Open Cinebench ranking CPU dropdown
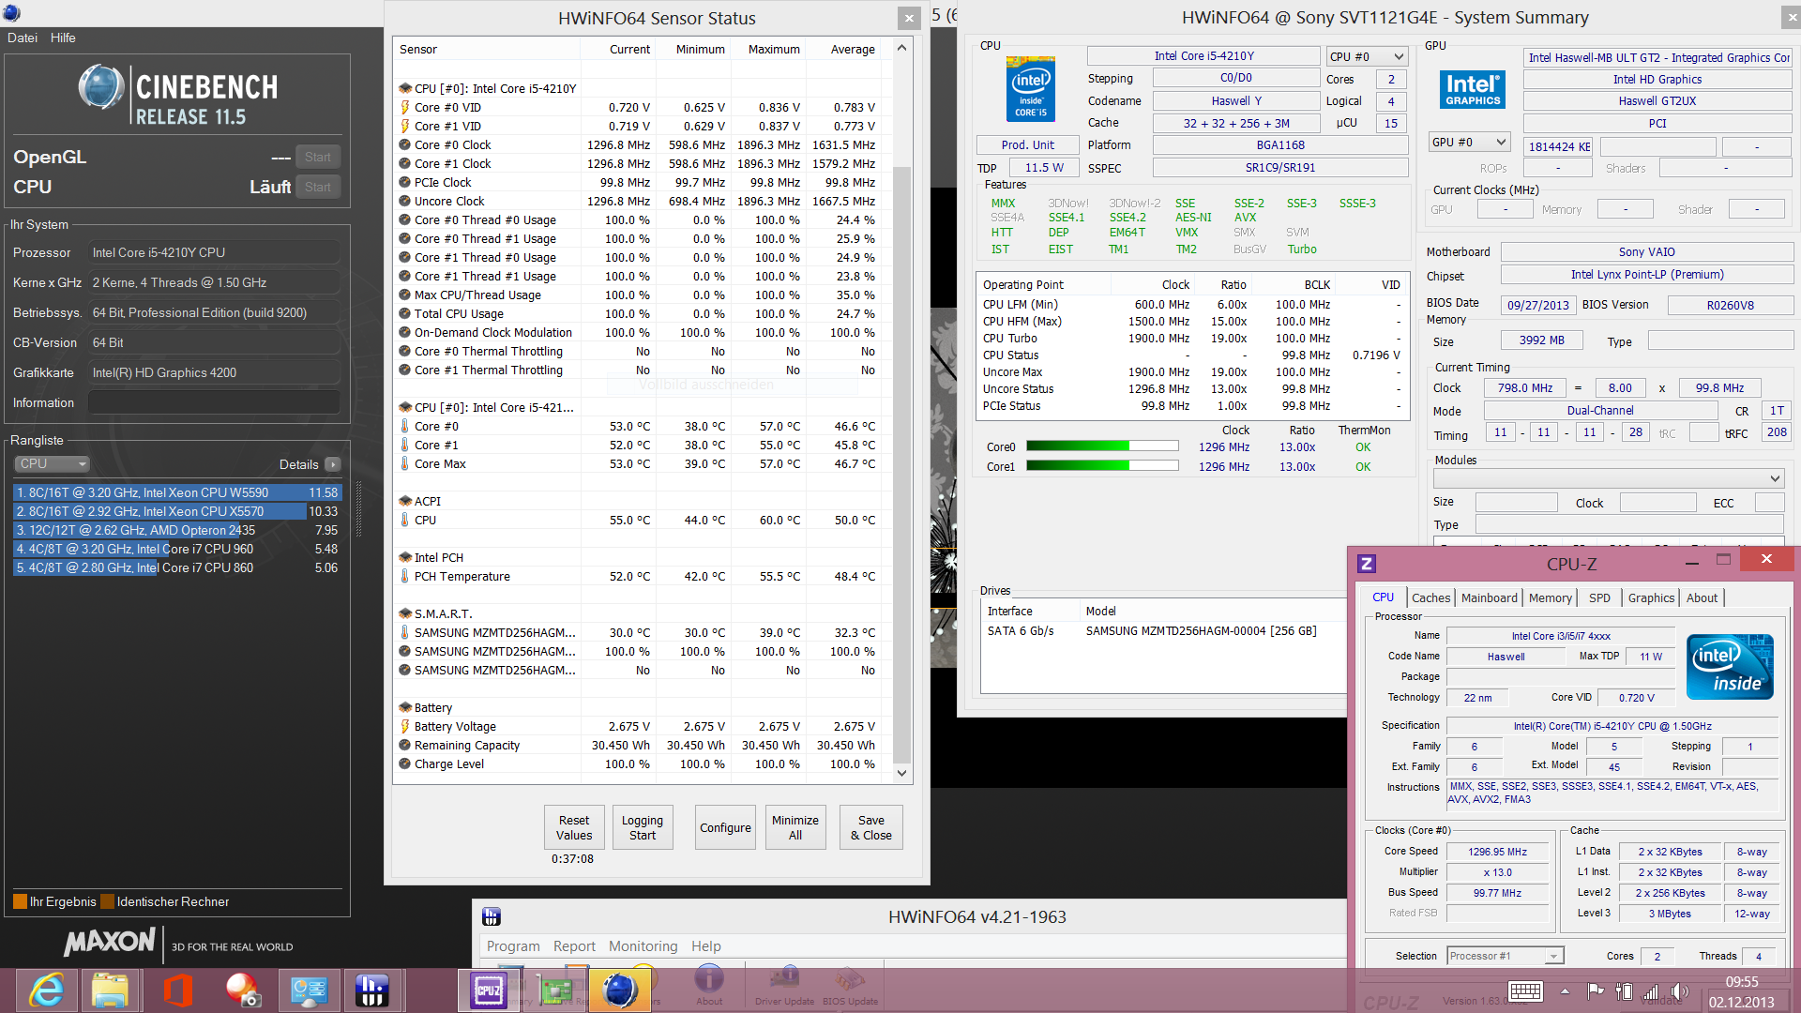Image resolution: width=1801 pixels, height=1013 pixels. point(52,464)
